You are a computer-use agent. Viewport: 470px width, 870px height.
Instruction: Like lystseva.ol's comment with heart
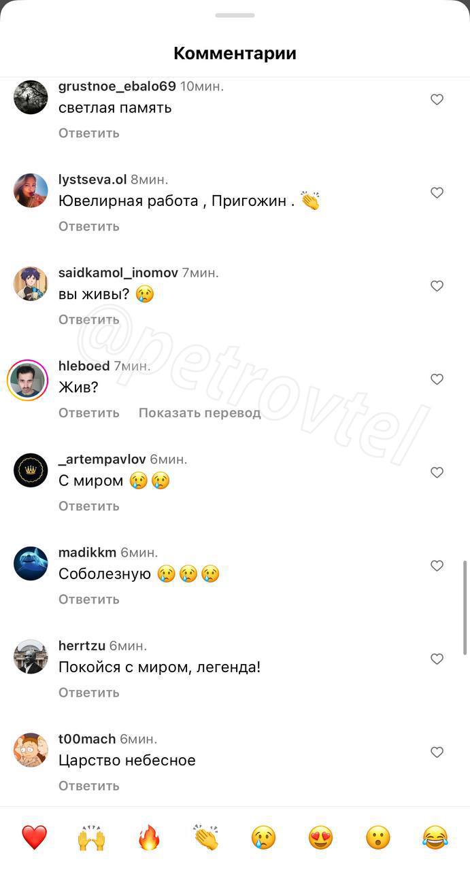tap(437, 192)
